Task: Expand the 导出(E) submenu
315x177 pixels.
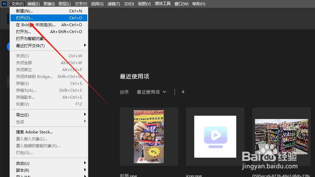Action: 49,115
